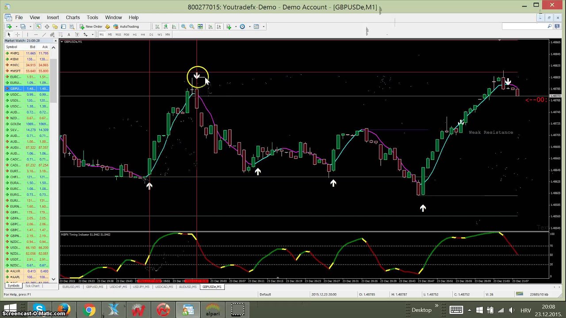Open the New Chart toolbar icon
This screenshot has width=566, height=318.
(x=9, y=26)
